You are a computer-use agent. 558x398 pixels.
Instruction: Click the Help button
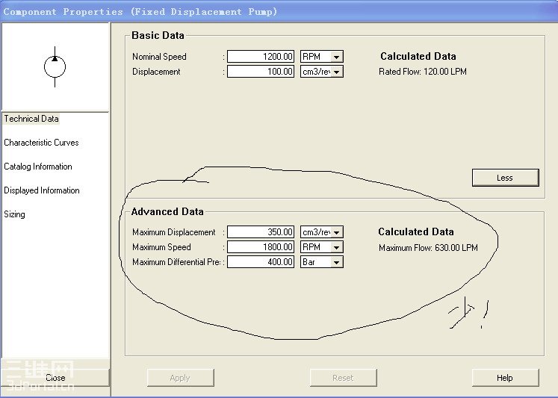pos(505,378)
